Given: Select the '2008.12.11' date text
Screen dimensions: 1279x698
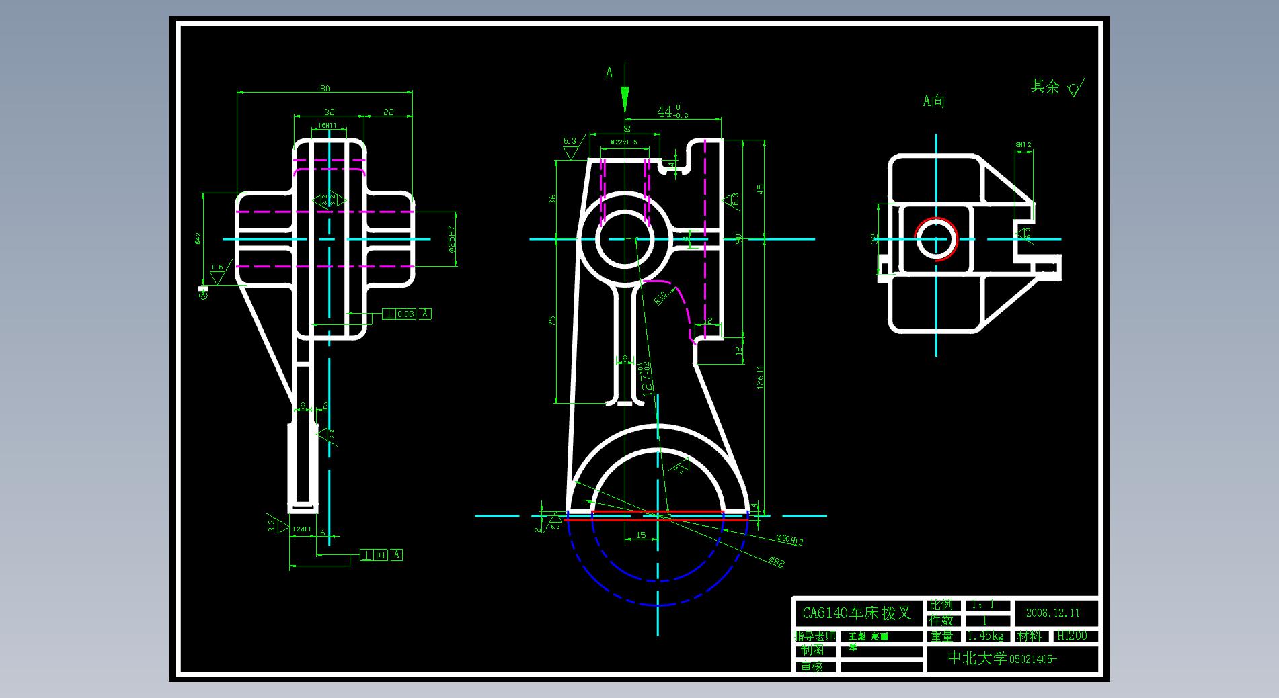Looking at the screenshot, I should pyautogui.click(x=1052, y=613).
